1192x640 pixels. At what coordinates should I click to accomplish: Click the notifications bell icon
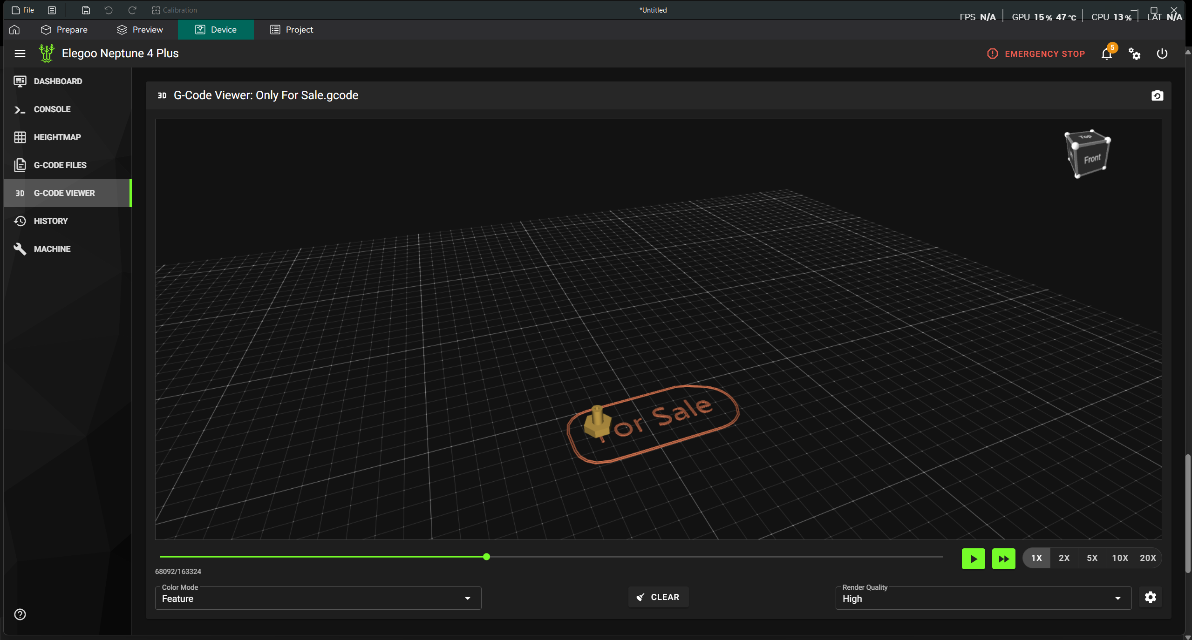pyautogui.click(x=1107, y=54)
